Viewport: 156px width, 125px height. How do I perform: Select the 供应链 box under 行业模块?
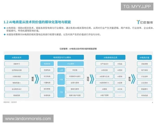[x=75, y=70]
